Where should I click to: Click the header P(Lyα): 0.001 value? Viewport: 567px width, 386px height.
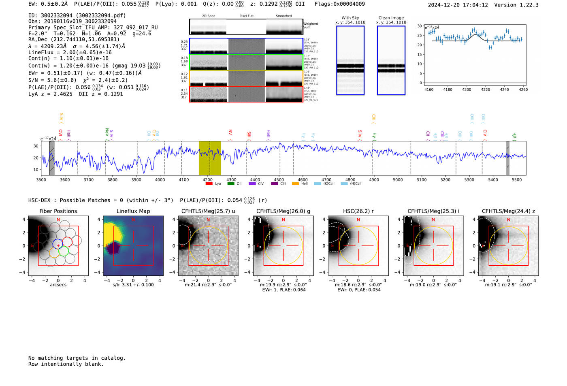click(176, 4)
